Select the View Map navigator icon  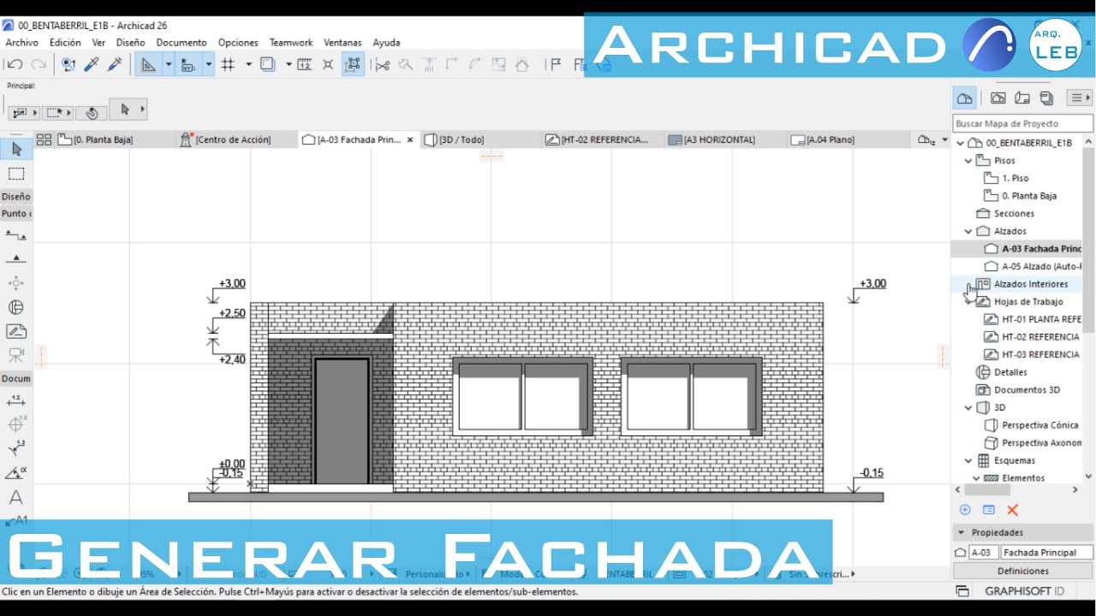[x=998, y=98]
